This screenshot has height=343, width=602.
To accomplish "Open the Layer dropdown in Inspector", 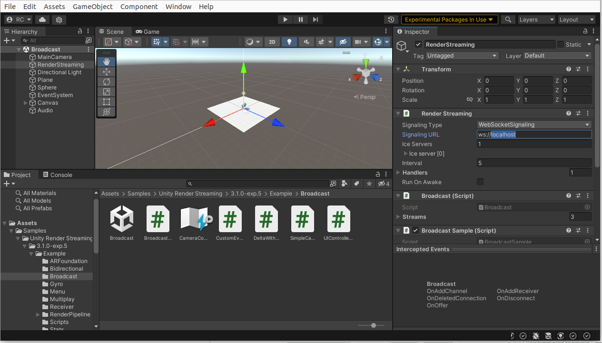I will click(557, 56).
